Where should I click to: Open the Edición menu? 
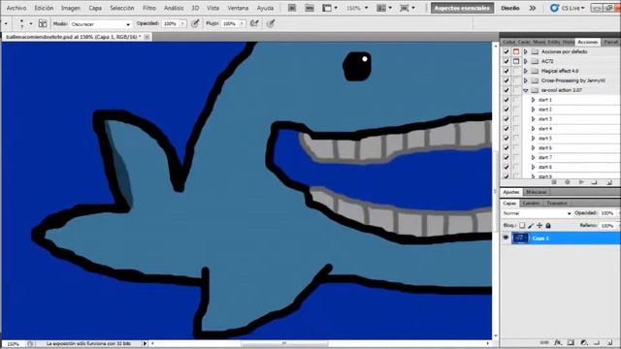pos(44,8)
